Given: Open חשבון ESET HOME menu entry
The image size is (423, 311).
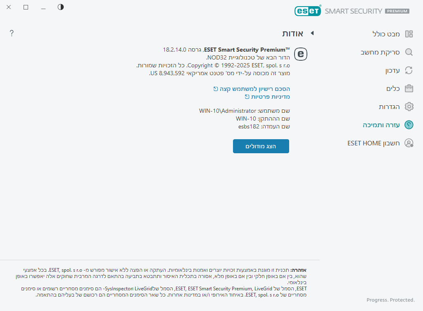Looking at the screenshot, I should [x=373, y=143].
